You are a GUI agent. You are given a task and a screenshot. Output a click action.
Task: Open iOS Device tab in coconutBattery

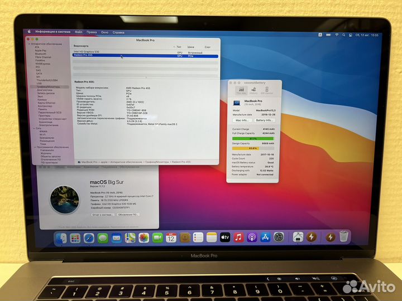pyautogui.click(x=267, y=90)
